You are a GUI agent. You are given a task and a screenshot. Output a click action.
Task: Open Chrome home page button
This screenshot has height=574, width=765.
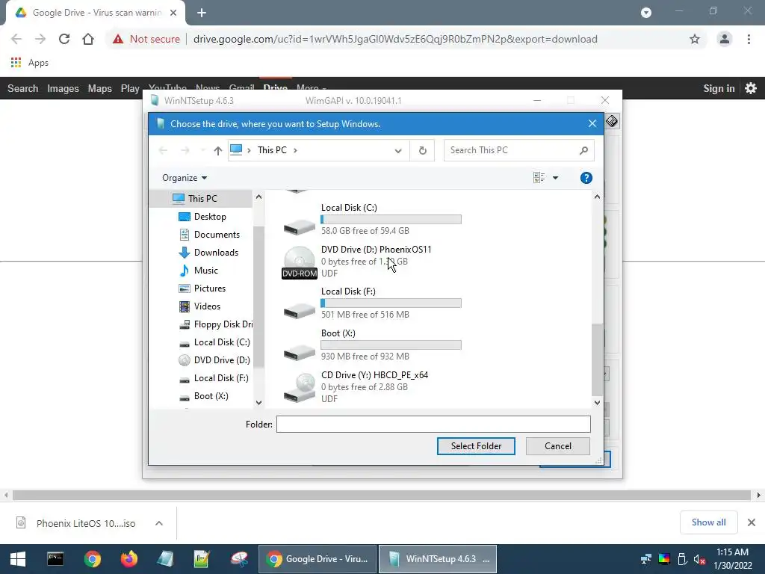[x=88, y=39]
